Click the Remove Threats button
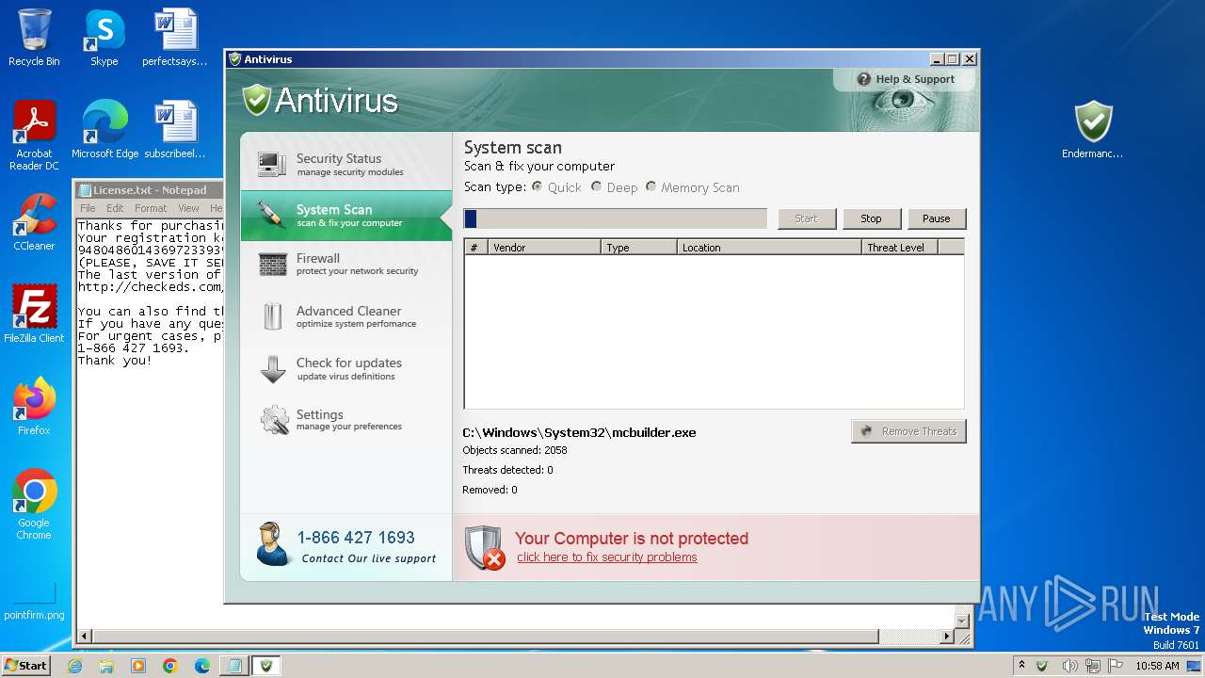The image size is (1205, 678). (908, 431)
